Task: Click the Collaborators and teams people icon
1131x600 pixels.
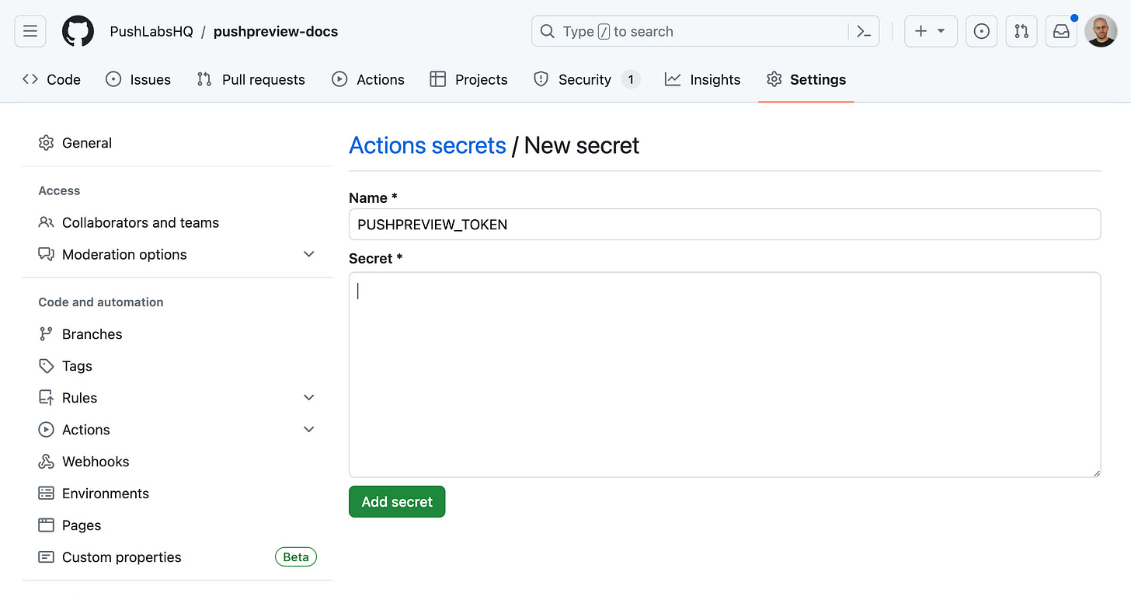Action: coord(45,222)
